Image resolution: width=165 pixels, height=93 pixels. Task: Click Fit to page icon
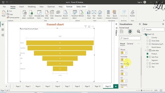161,90
